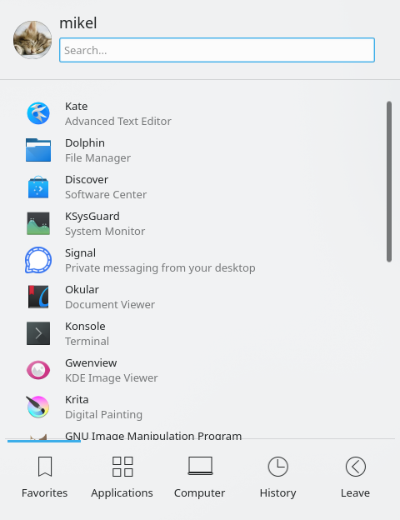Select the Signal entry name

point(80,253)
